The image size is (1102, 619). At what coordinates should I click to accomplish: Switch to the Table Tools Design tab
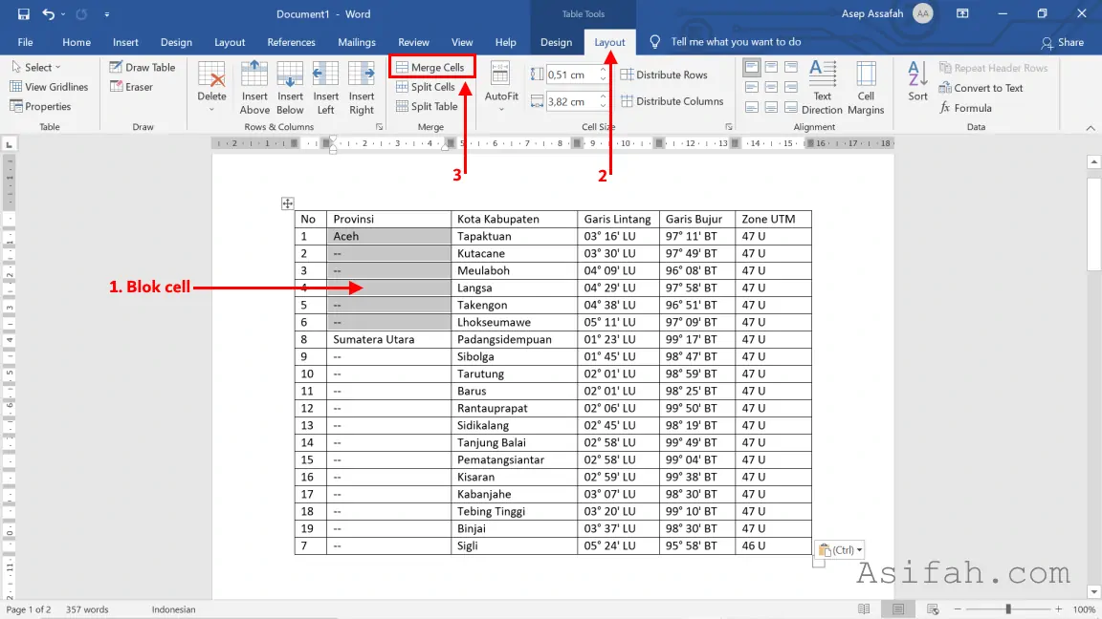coord(556,42)
